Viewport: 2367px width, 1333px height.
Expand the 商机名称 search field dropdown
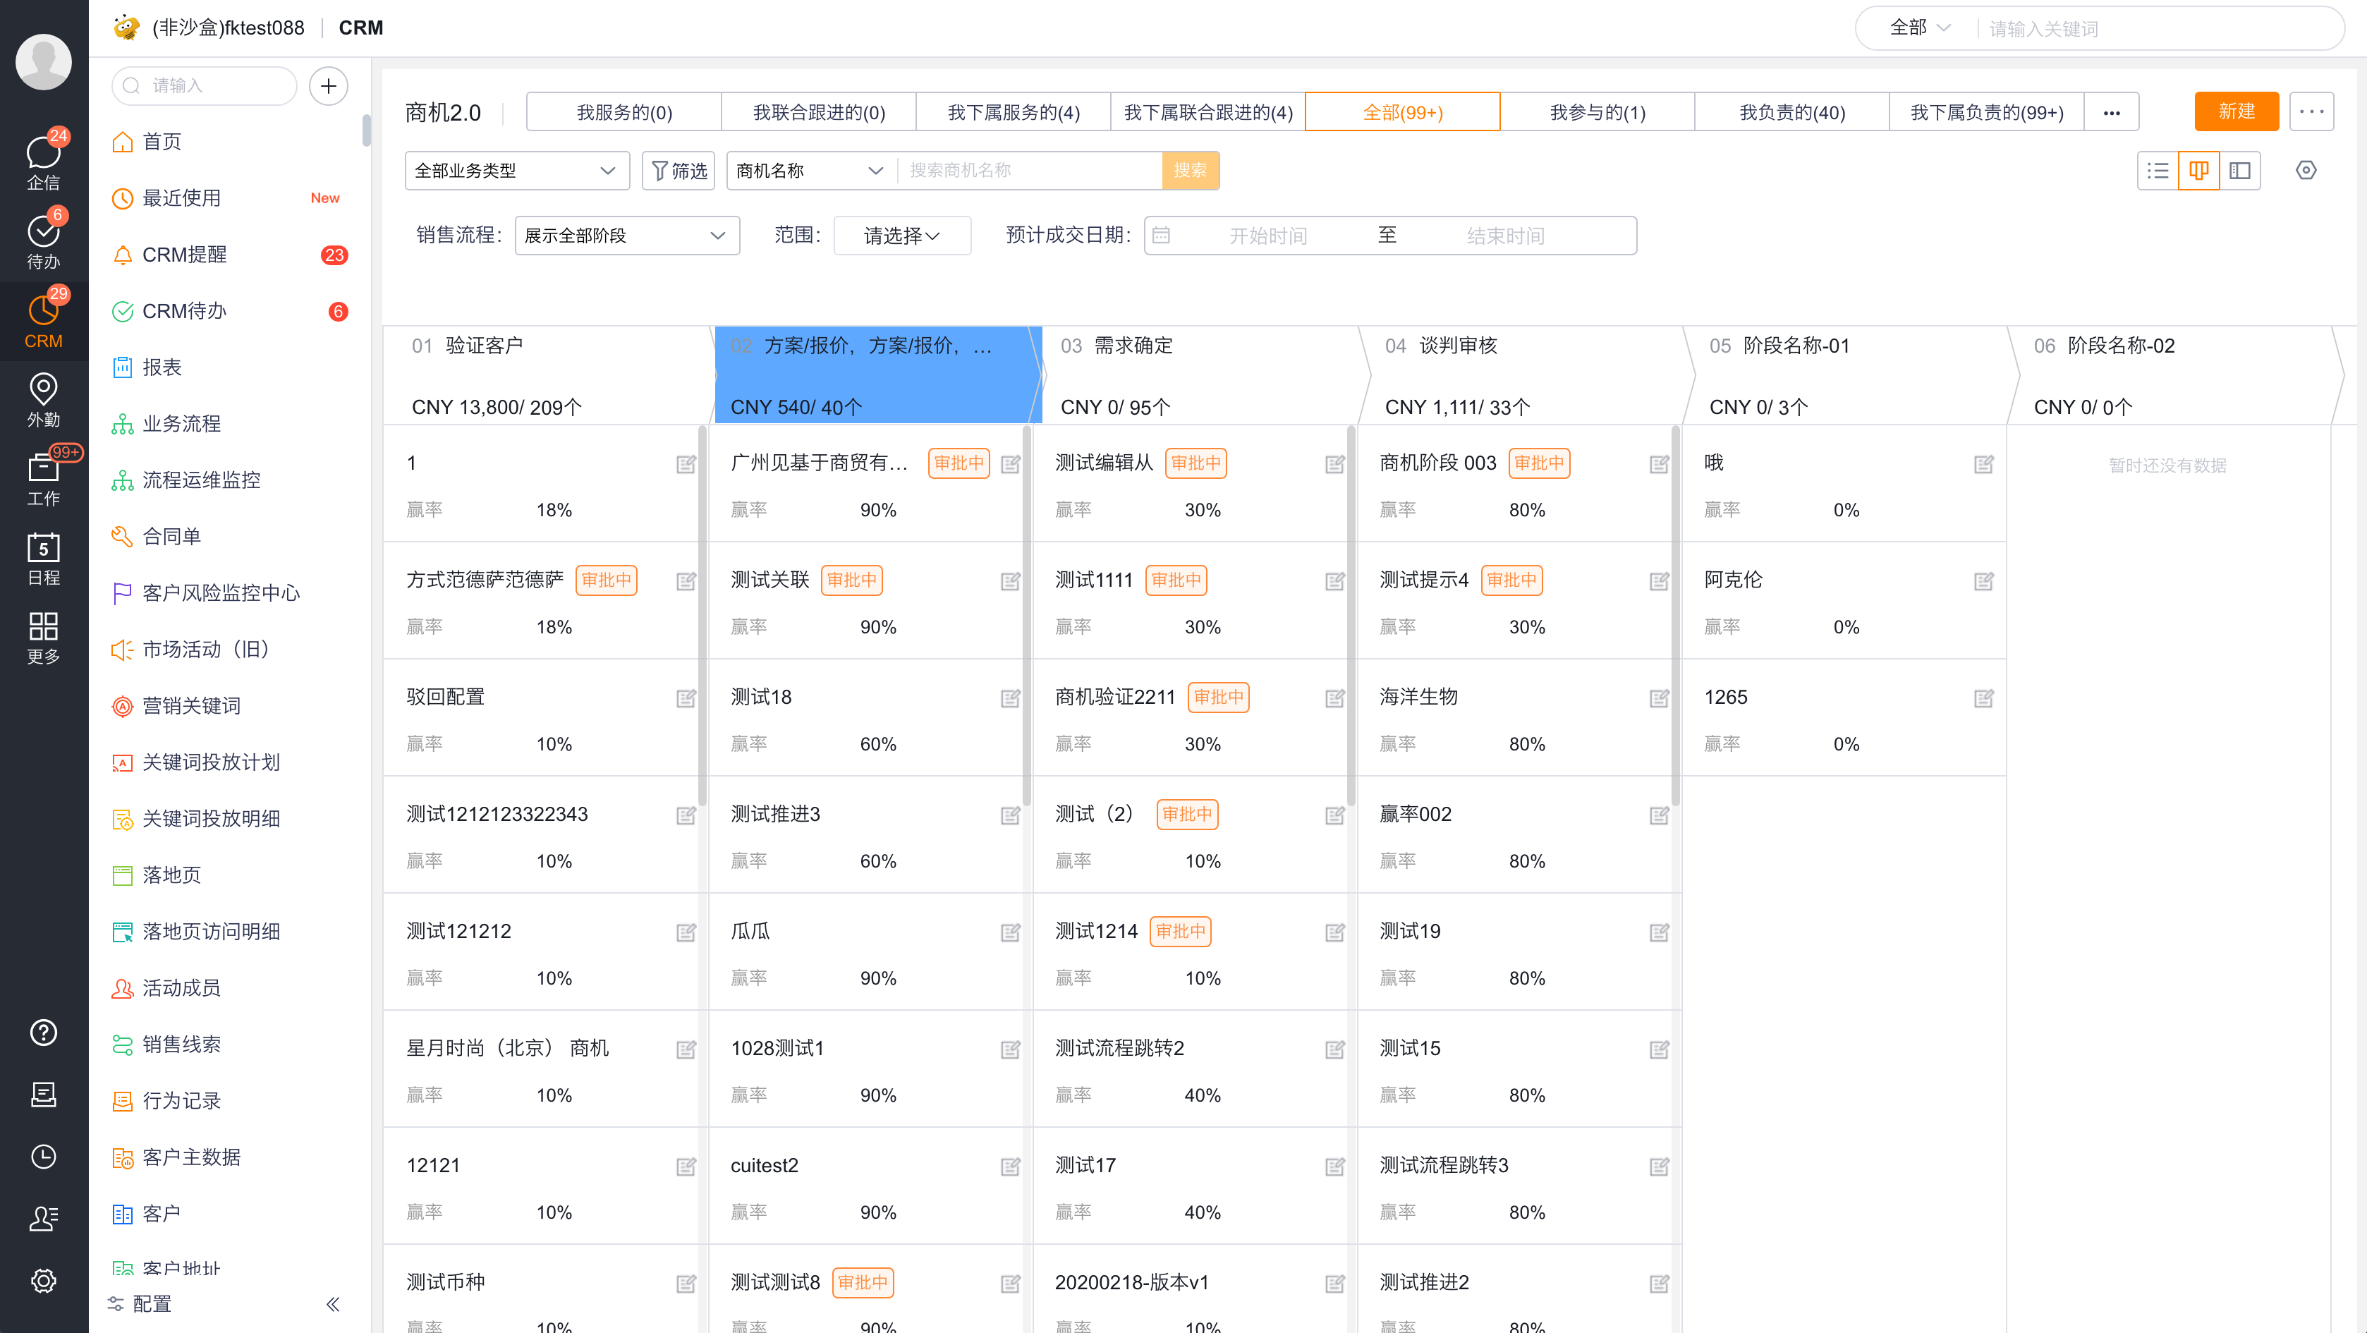coord(808,170)
